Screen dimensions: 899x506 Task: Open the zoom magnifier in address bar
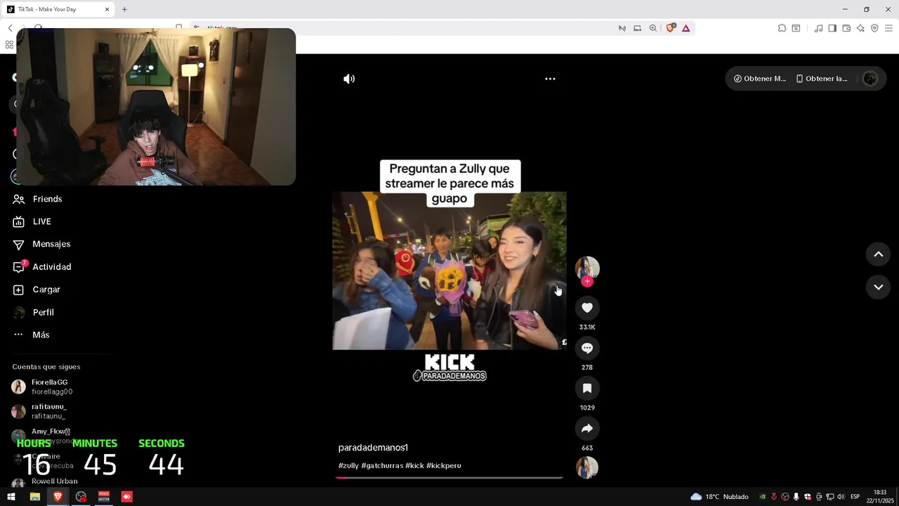652,28
